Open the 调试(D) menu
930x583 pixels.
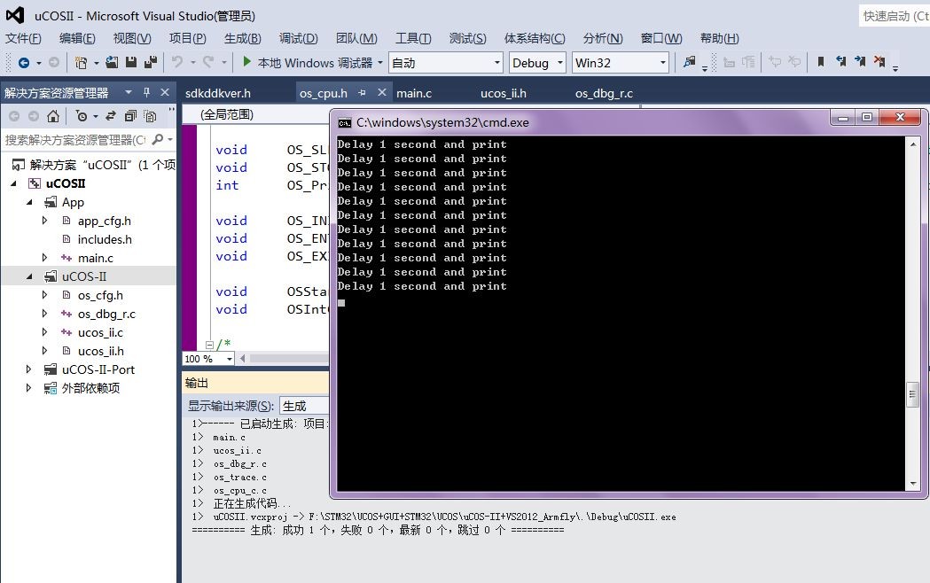[x=299, y=38]
